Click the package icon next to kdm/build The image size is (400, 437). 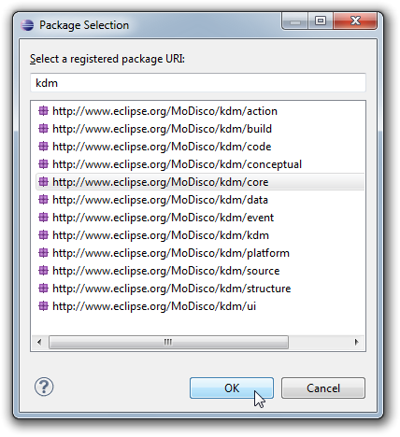point(43,129)
